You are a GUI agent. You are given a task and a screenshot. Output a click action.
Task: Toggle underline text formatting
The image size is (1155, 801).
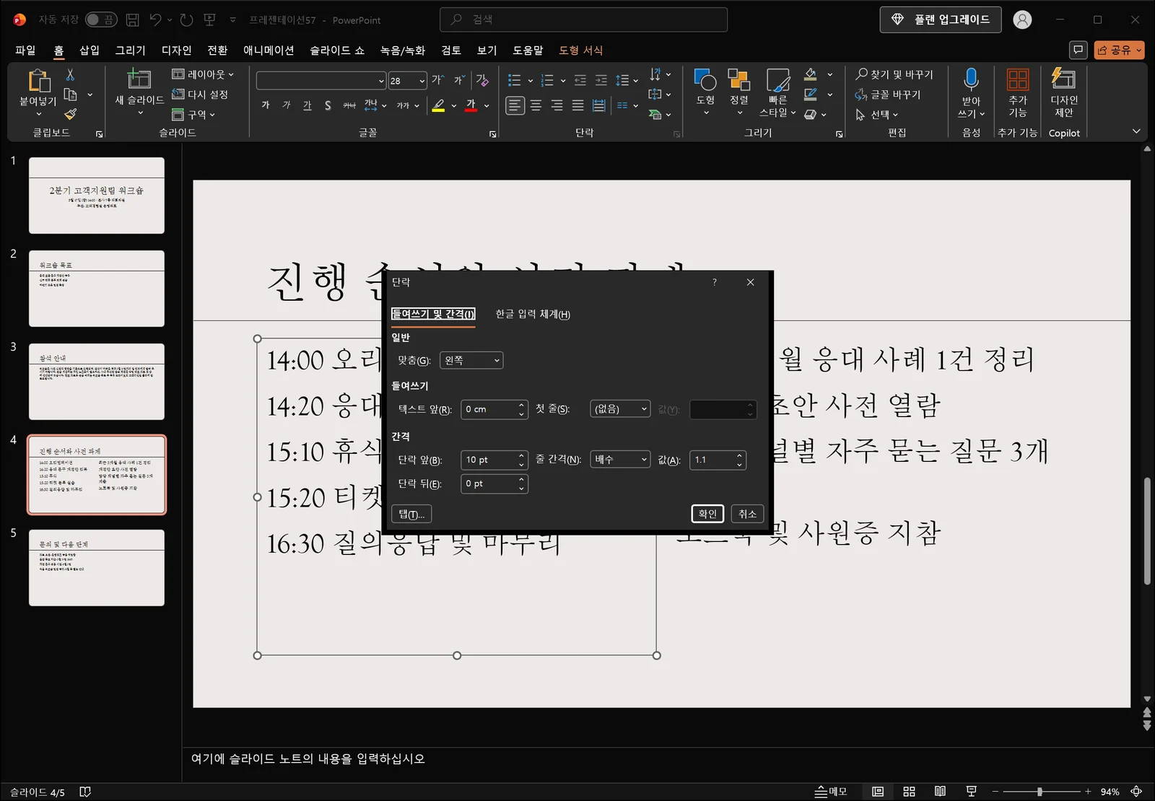(308, 105)
